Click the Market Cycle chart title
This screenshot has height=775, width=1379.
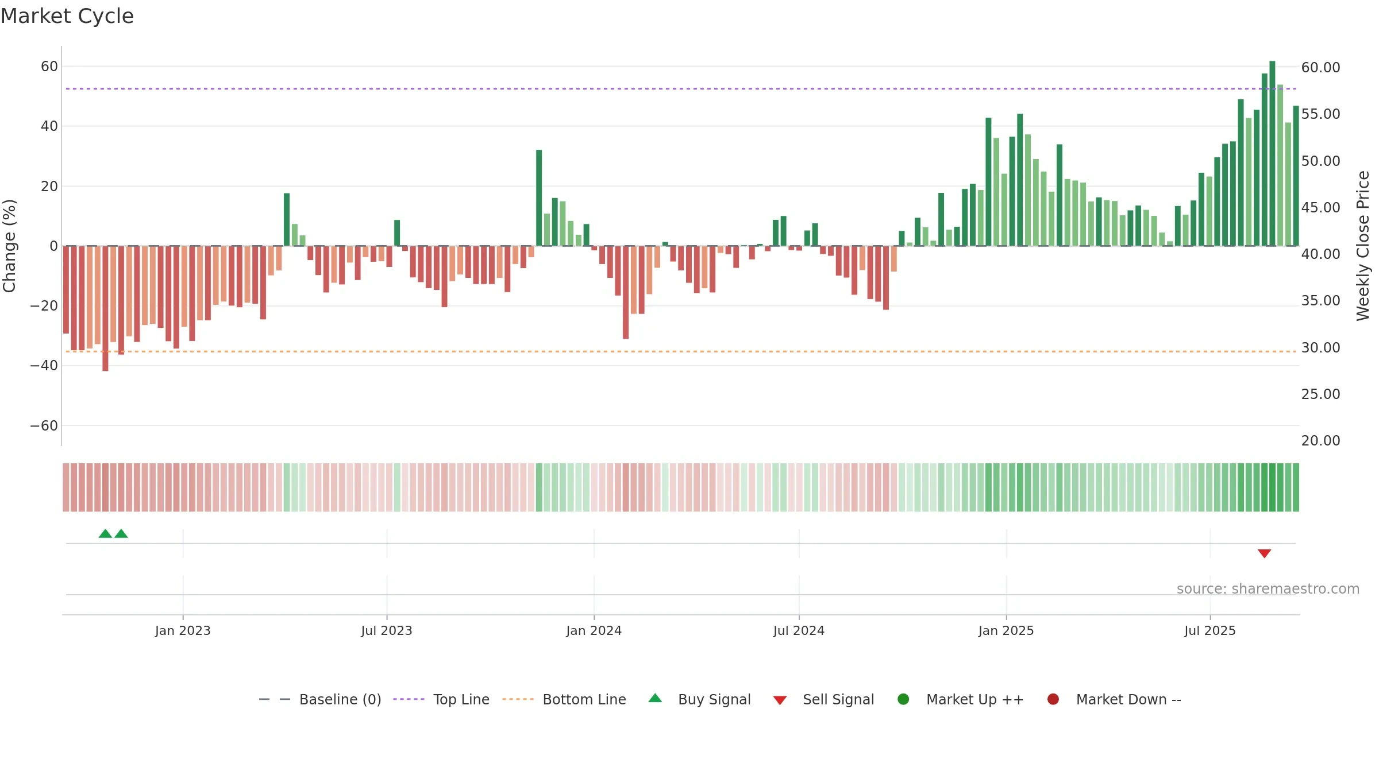tap(67, 16)
